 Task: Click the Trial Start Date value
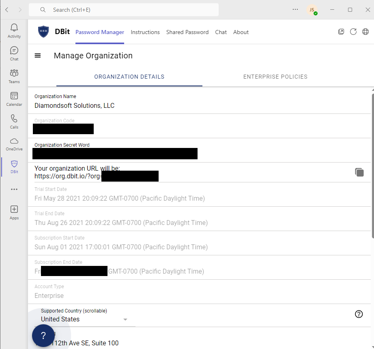(x=120, y=198)
